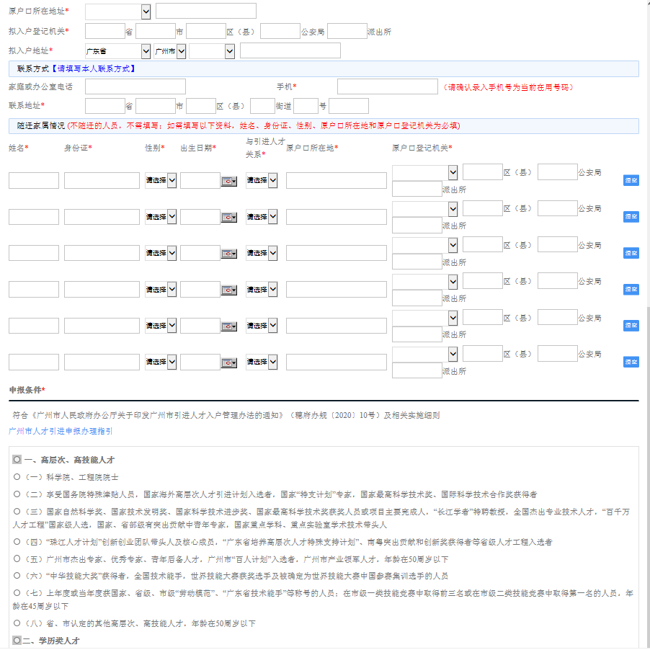
Task: Click 出生日期 field in second family row
Action: click(x=200, y=216)
